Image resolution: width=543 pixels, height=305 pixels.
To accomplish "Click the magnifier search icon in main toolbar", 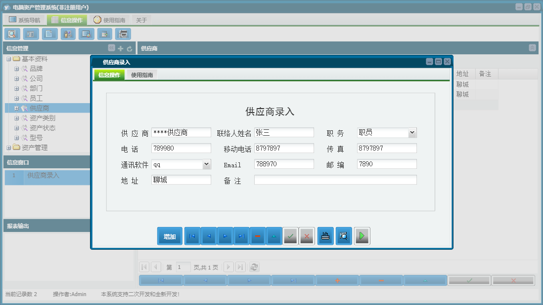I will tap(12, 34).
